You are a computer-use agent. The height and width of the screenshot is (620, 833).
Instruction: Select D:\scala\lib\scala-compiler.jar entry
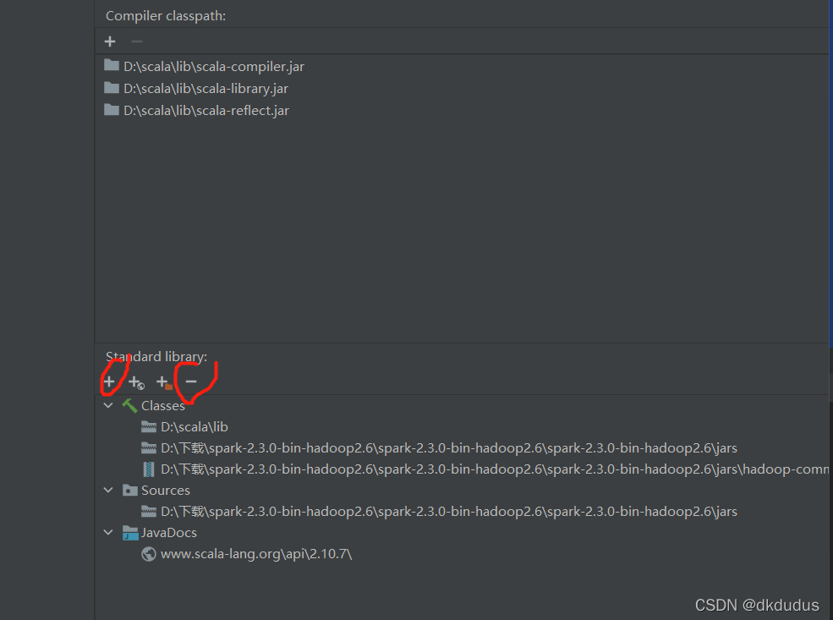click(x=214, y=67)
